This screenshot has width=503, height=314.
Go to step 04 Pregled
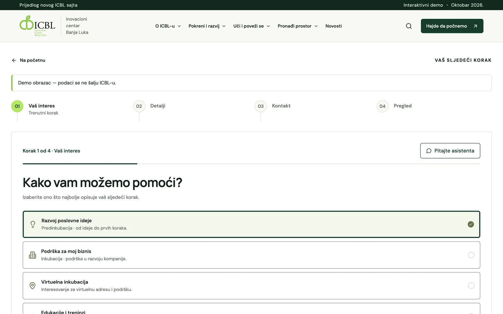pos(394,106)
